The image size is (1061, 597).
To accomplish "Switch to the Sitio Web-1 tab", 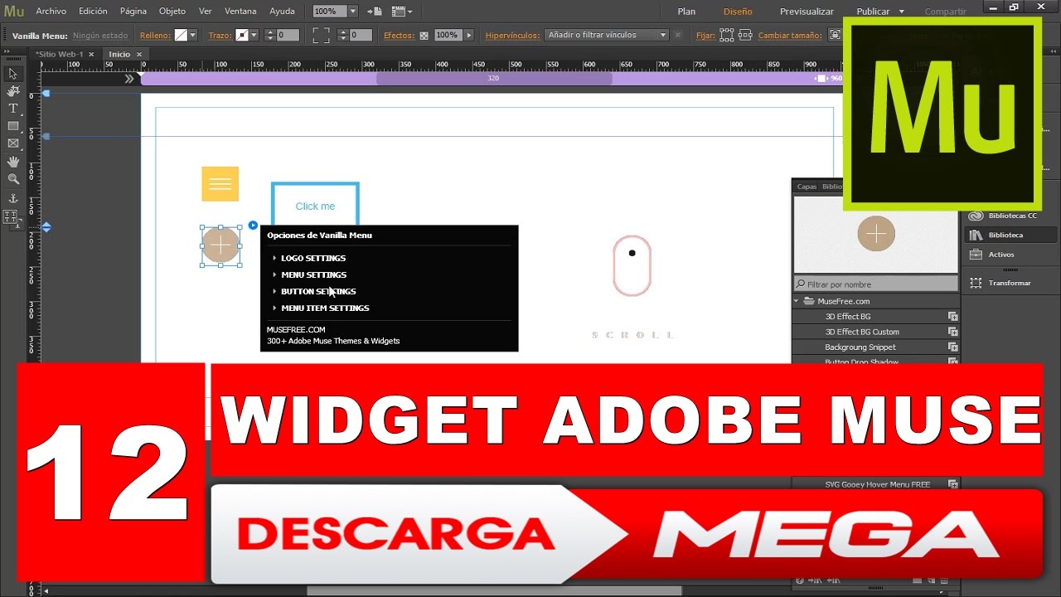I will tap(60, 54).
